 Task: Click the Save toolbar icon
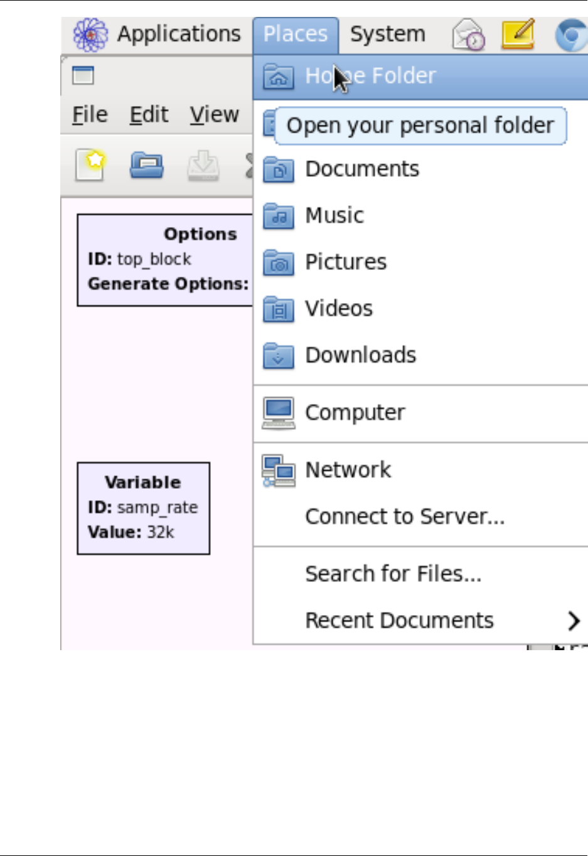pos(203,165)
